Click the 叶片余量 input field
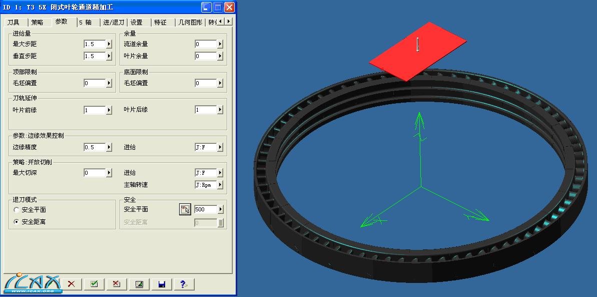597x297 pixels. click(206, 56)
